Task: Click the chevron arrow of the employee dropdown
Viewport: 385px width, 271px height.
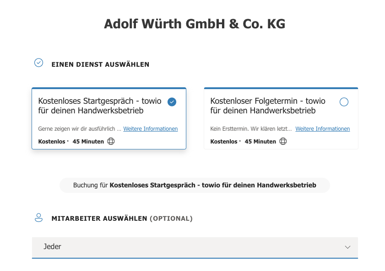Action: click(x=347, y=247)
